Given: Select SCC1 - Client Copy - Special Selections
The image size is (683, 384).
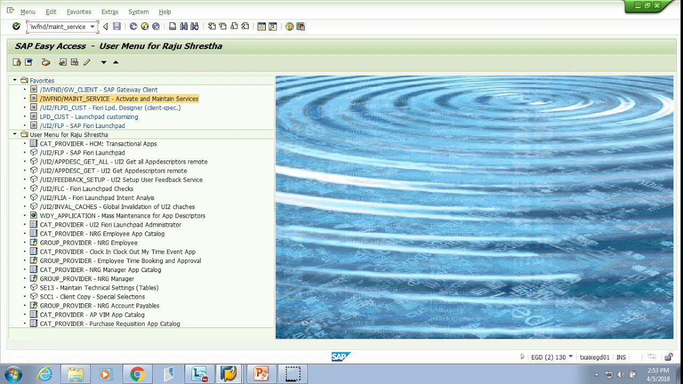Looking at the screenshot, I should (92, 297).
